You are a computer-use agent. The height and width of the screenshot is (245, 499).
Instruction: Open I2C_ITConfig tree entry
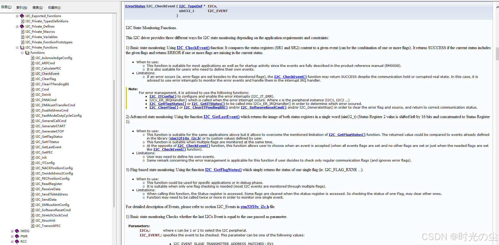point(45,163)
